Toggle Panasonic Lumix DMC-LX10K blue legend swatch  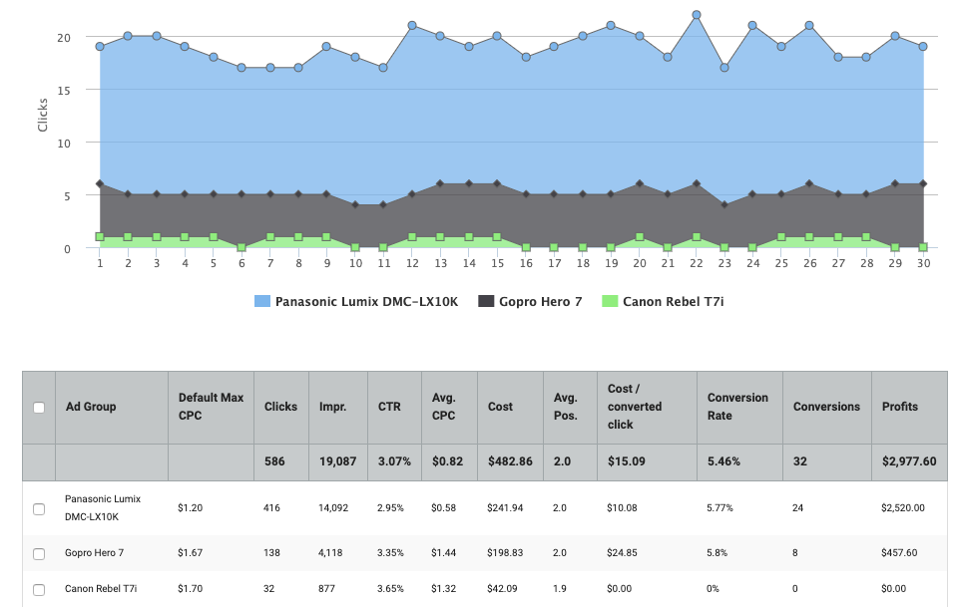(x=262, y=301)
